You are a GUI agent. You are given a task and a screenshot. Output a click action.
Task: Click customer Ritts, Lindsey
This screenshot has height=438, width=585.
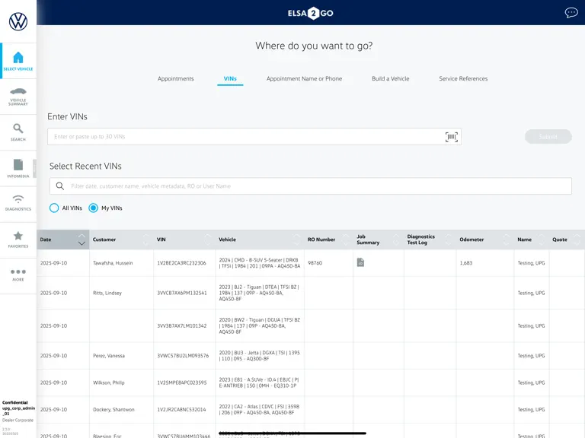coord(107,293)
